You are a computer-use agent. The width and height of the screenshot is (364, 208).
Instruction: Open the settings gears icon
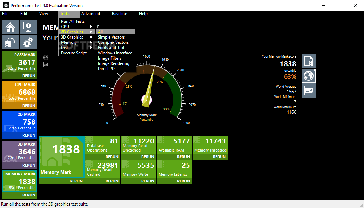tap(28, 42)
